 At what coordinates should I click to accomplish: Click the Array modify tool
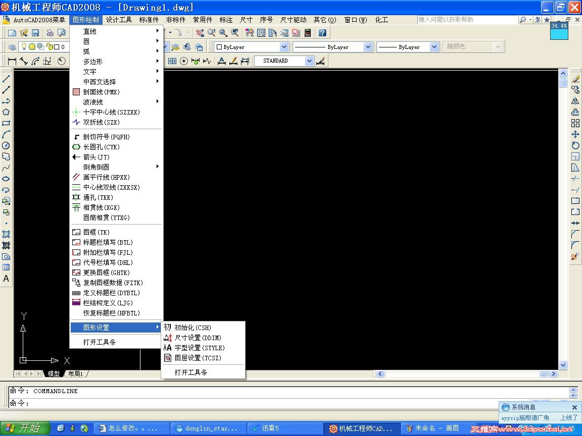(575, 123)
